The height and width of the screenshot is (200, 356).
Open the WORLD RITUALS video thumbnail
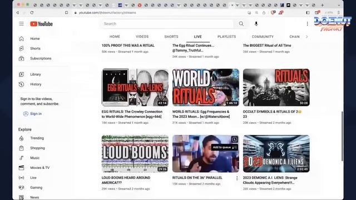click(205, 88)
